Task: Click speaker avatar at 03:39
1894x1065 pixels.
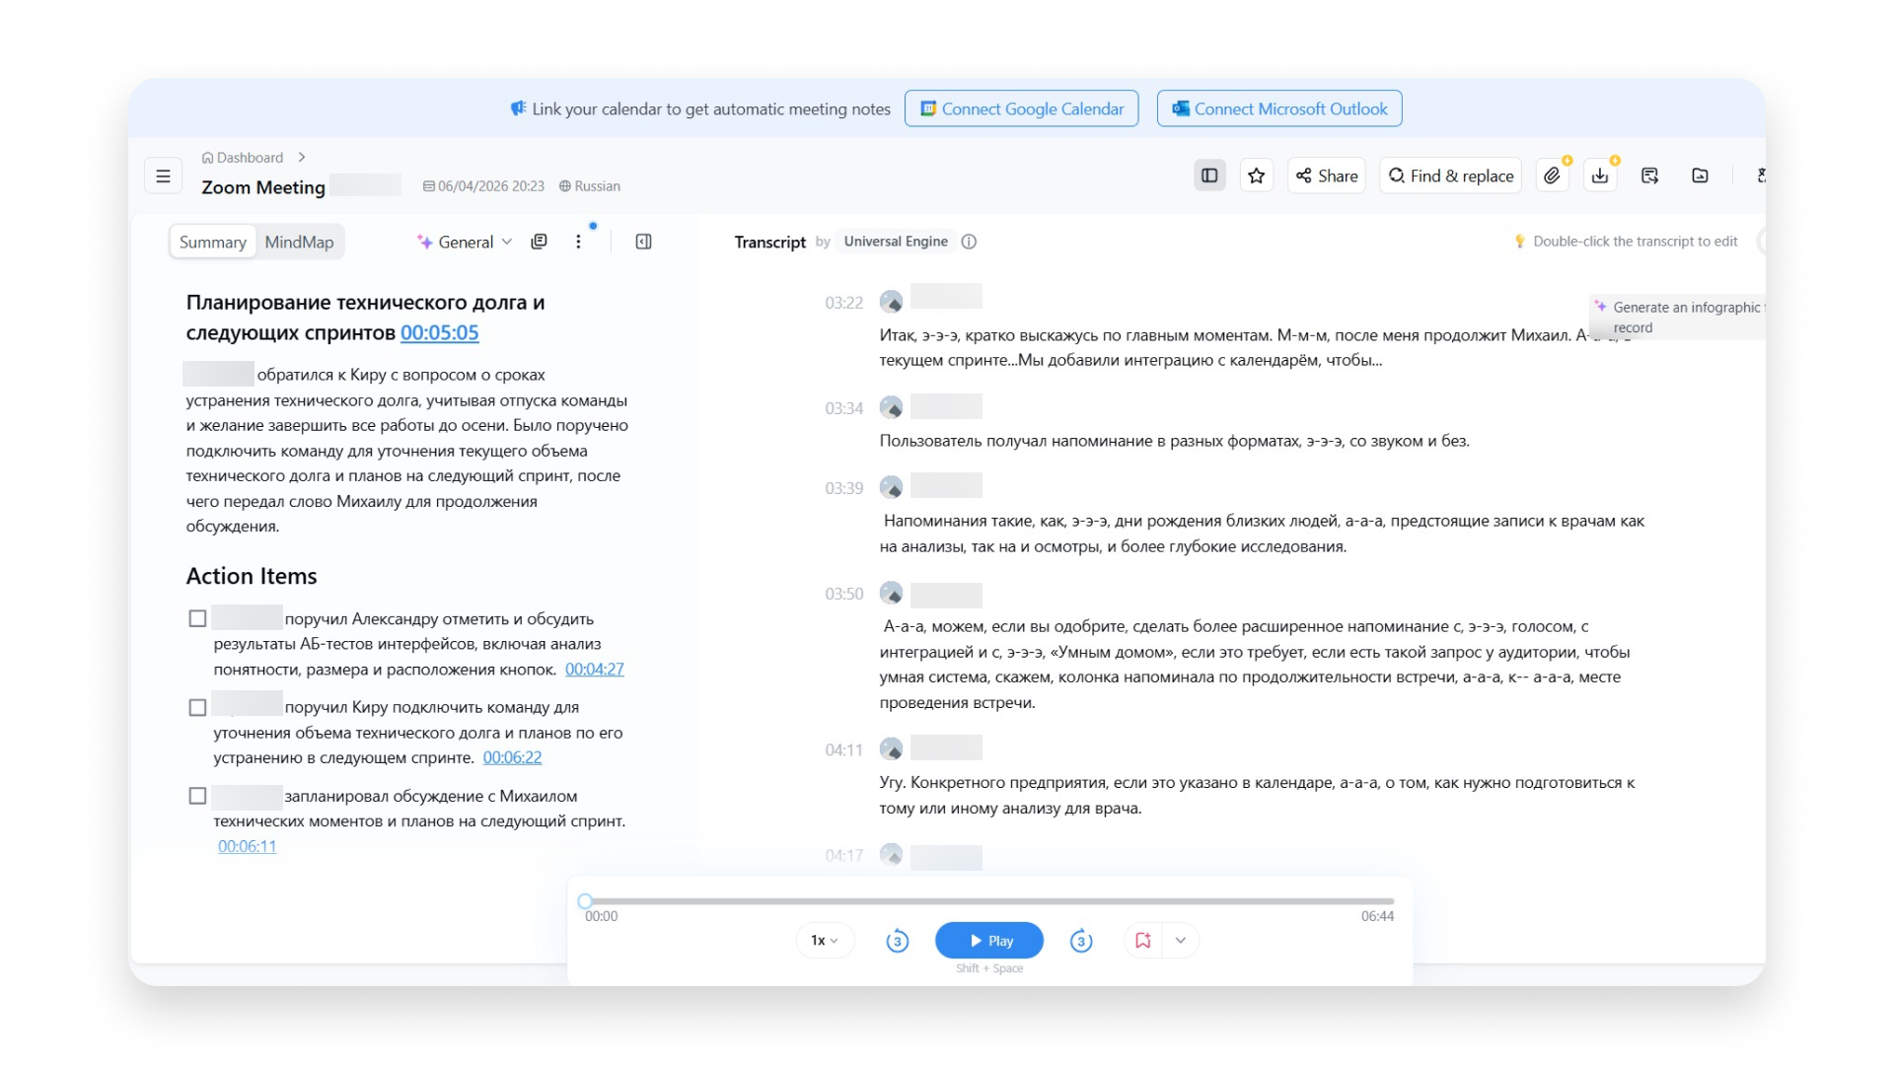Action: coord(891,487)
